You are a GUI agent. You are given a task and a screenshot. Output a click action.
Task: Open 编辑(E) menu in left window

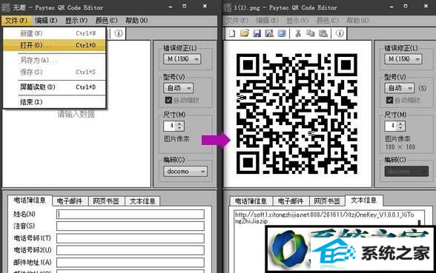[46, 21]
